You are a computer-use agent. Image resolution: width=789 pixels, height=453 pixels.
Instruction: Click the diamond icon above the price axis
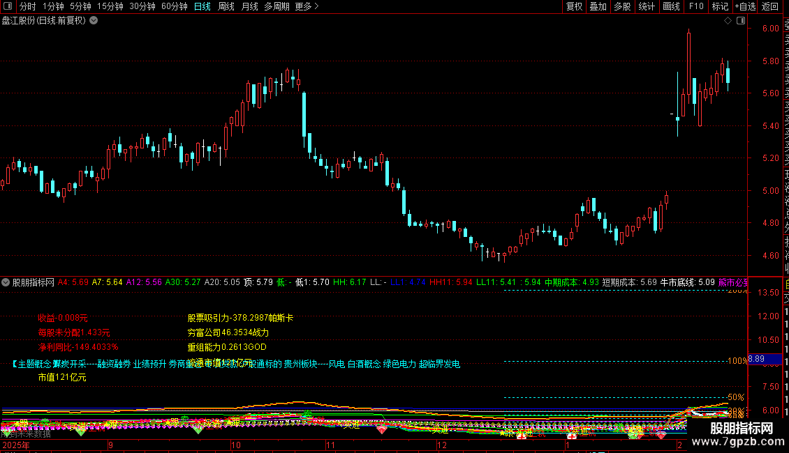pyautogui.click(x=728, y=21)
